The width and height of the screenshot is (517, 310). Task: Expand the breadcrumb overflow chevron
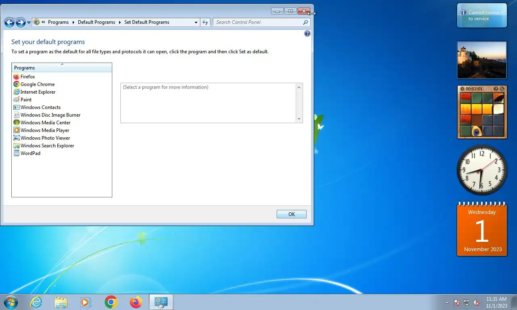tap(43, 22)
